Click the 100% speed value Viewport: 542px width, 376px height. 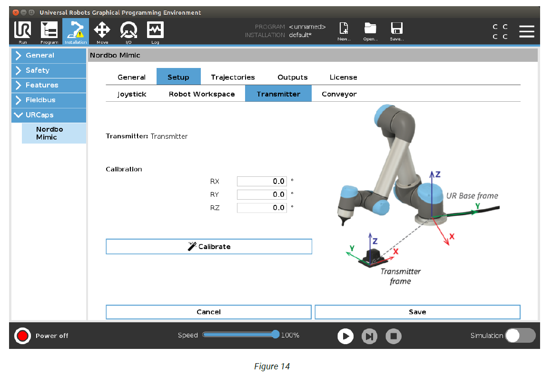tap(290, 335)
